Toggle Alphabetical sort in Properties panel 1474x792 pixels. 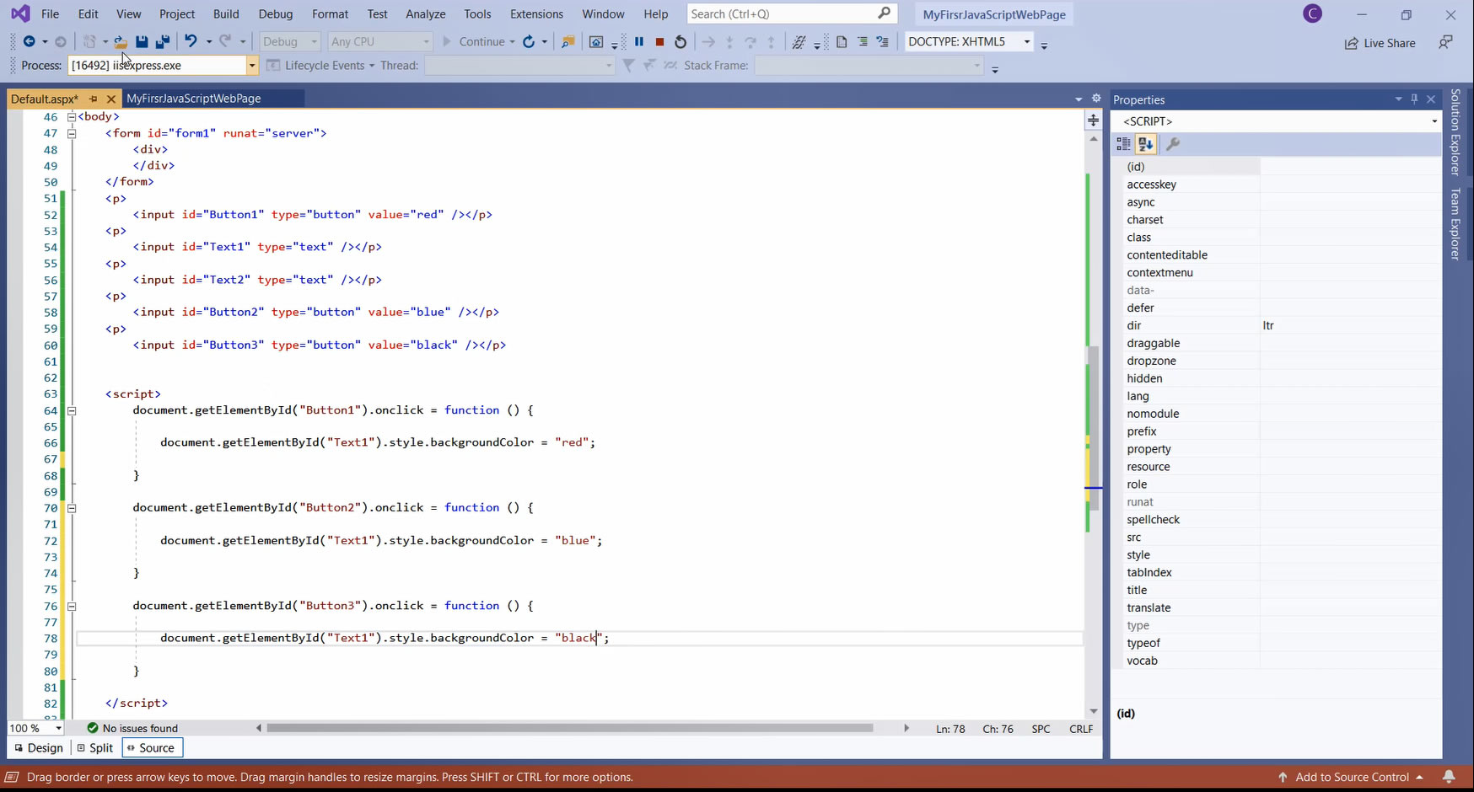point(1145,144)
